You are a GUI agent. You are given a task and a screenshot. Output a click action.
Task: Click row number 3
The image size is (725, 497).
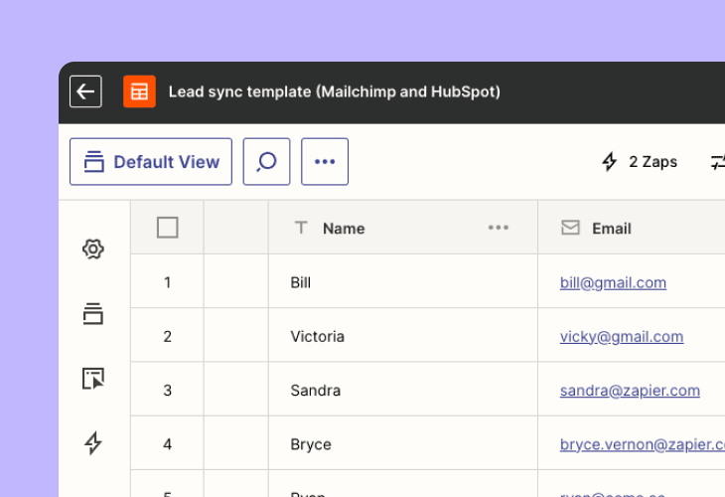pos(168,391)
